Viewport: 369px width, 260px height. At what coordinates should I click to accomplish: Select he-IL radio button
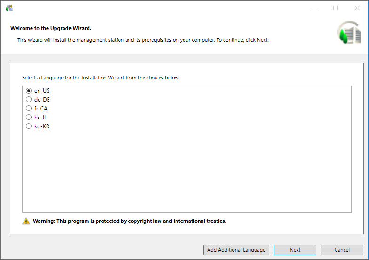click(x=29, y=118)
